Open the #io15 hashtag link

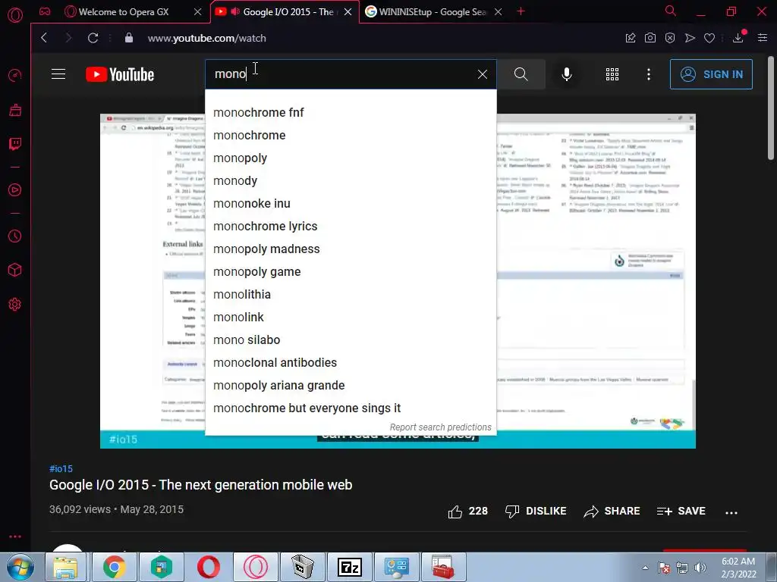pos(61,468)
